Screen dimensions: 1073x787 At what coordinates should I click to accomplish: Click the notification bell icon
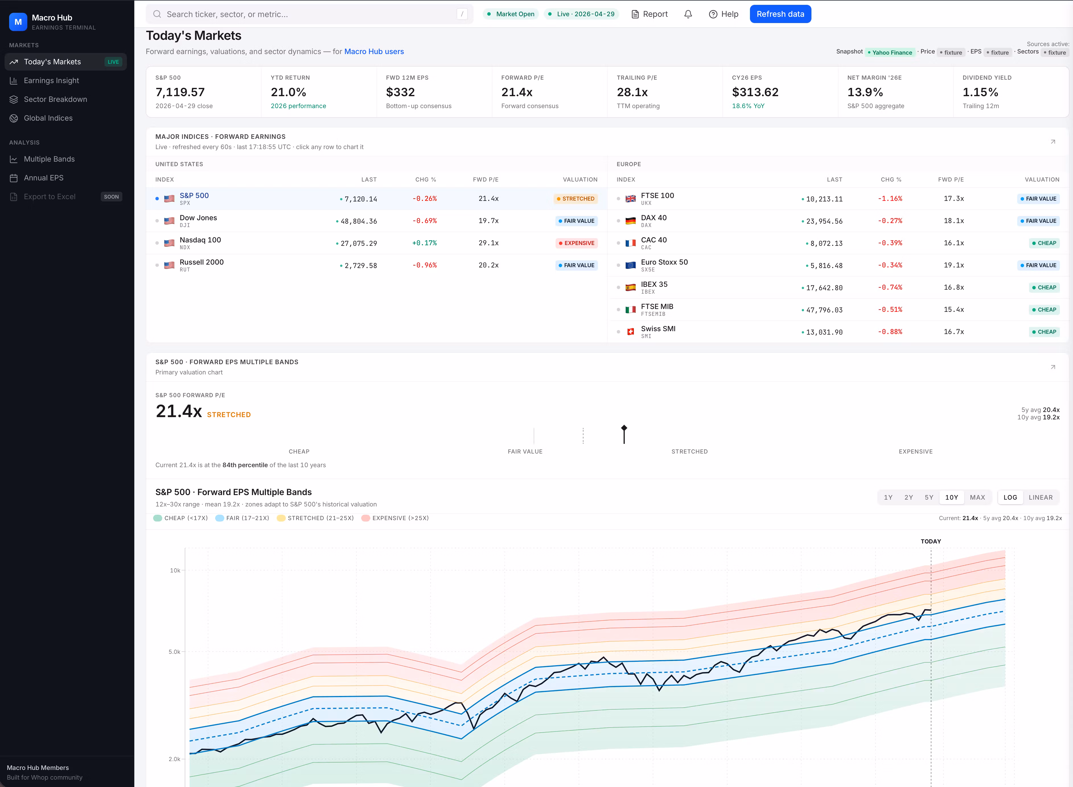688,14
